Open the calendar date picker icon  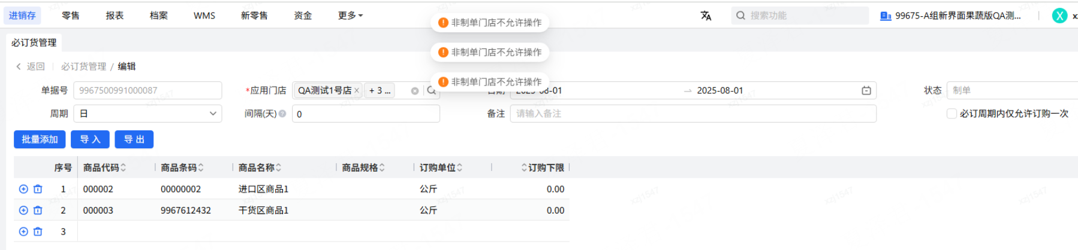click(x=866, y=90)
